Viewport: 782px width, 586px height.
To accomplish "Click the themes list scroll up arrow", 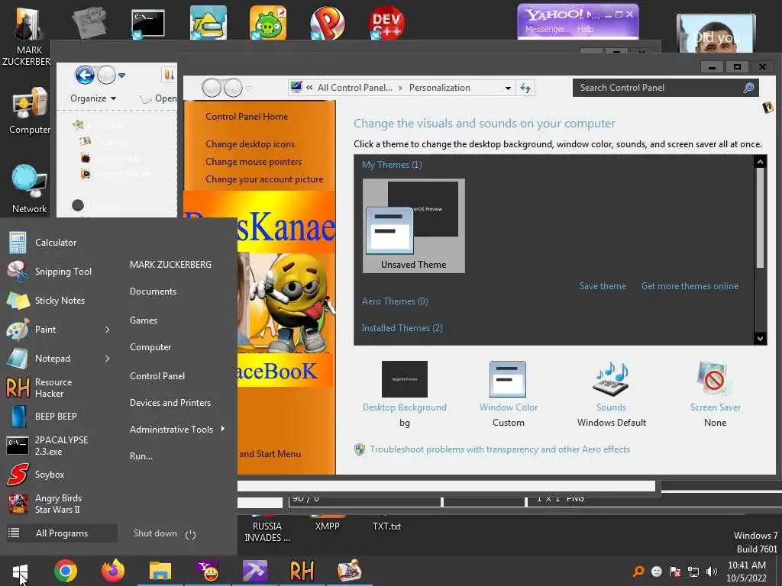I will click(x=760, y=162).
